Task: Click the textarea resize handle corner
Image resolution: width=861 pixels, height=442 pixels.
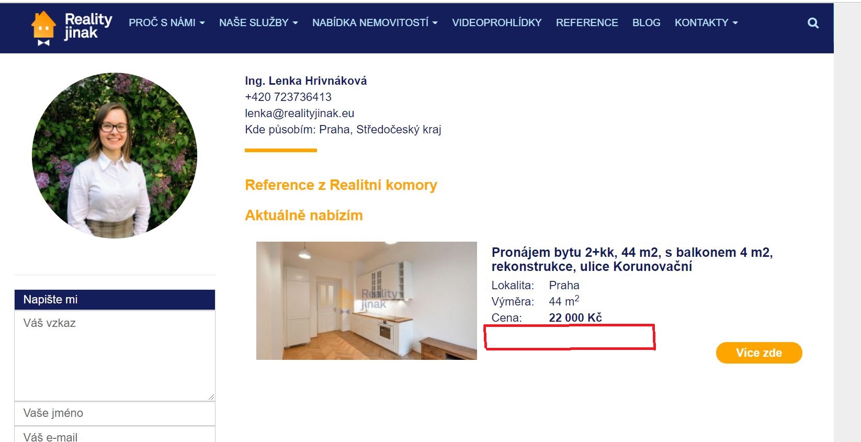Action: point(211,397)
